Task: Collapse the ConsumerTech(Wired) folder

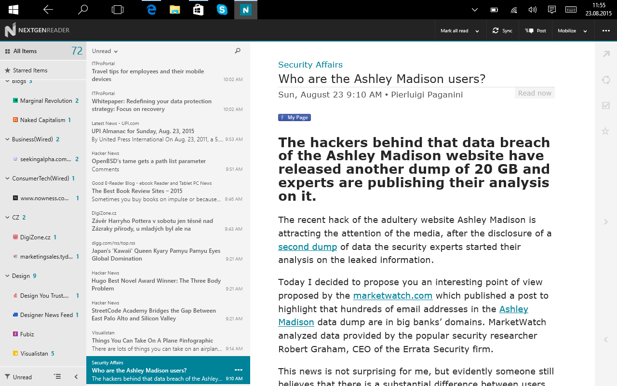Action: pyautogui.click(x=7, y=179)
